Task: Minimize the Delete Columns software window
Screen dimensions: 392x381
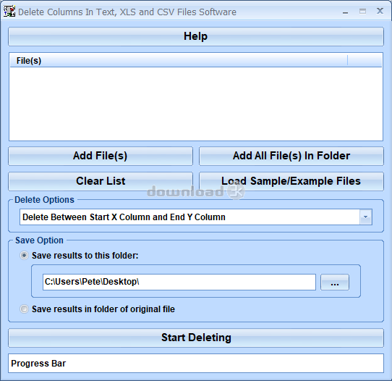Action: tap(345, 12)
